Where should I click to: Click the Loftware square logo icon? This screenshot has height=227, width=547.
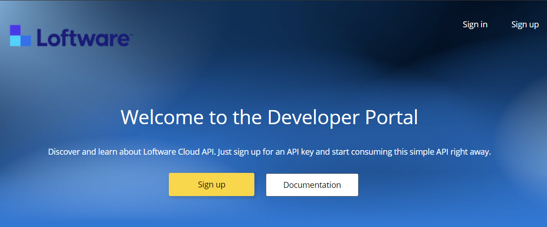click(x=20, y=36)
